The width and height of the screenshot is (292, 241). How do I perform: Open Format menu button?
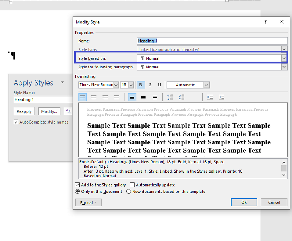tap(89, 202)
